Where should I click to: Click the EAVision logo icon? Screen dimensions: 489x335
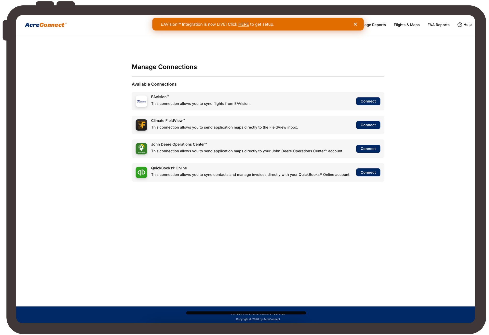[x=141, y=101]
